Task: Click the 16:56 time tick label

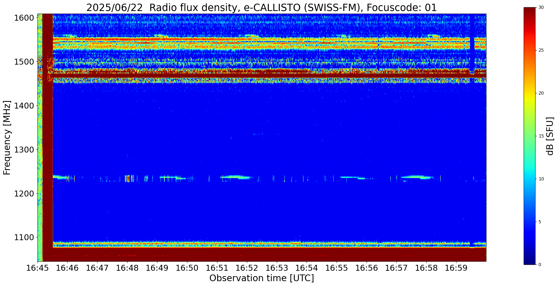Action: [x=367, y=268]
